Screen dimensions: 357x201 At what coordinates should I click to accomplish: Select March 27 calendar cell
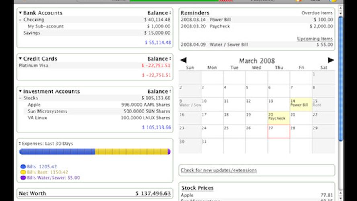(279, 131)
